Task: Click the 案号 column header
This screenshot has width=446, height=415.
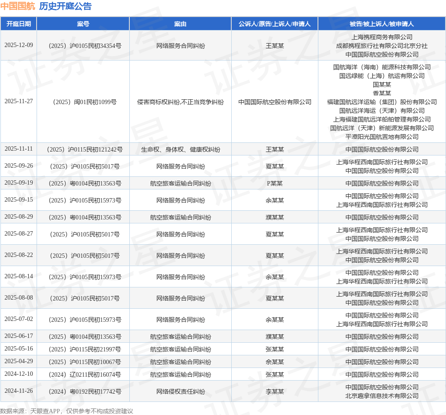Action: (x=83, y=24)
